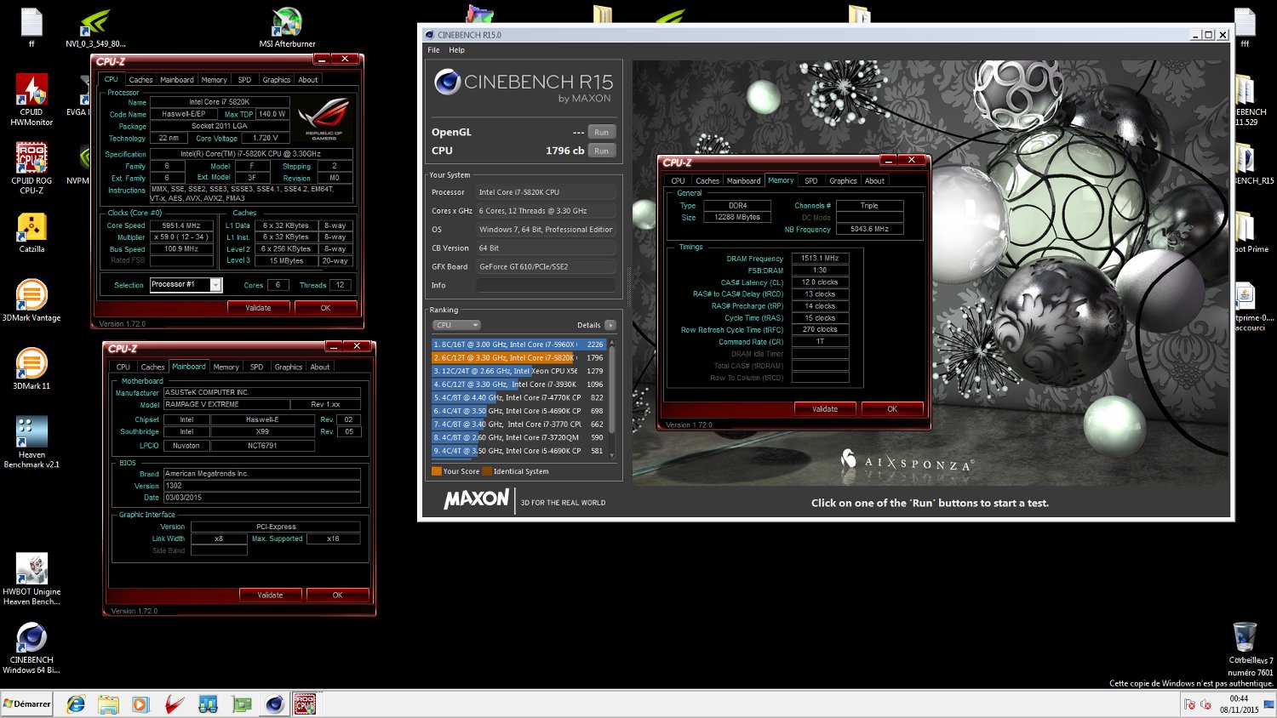Switch to Cinebench sphere icon in taskbar

tap(274, 704)
